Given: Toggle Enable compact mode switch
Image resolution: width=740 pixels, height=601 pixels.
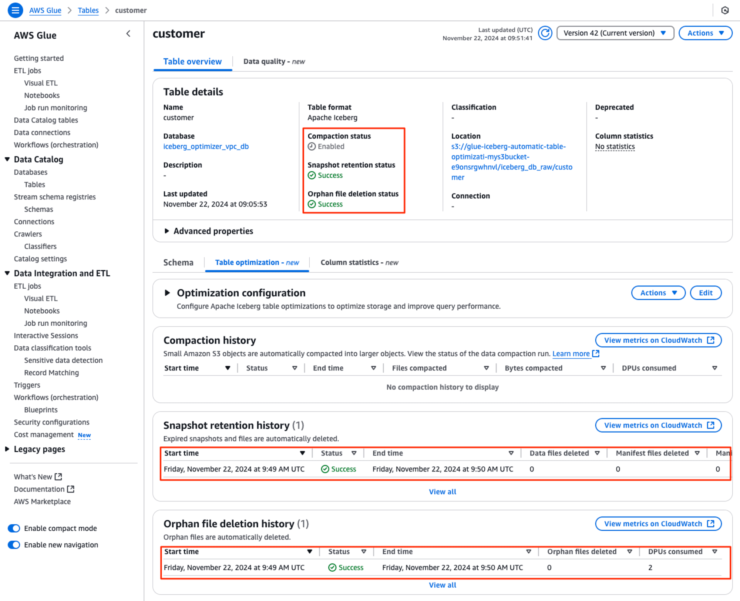Looking at the screenshot, I should click(x=14, y=528).
